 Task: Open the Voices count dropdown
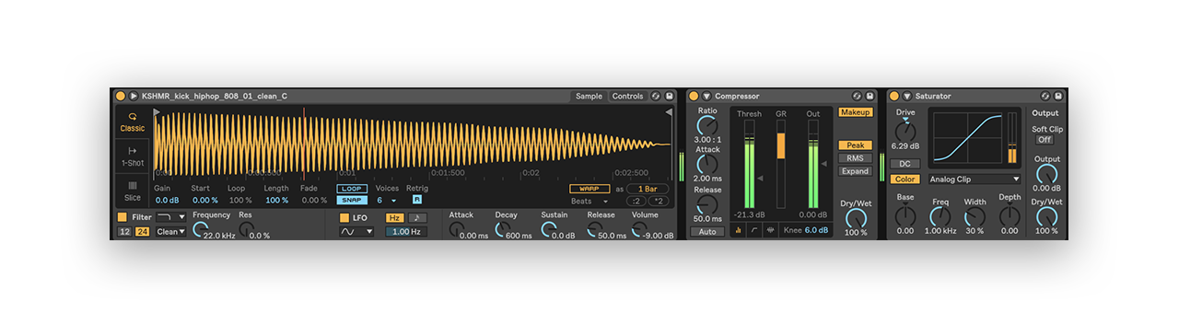386,200
